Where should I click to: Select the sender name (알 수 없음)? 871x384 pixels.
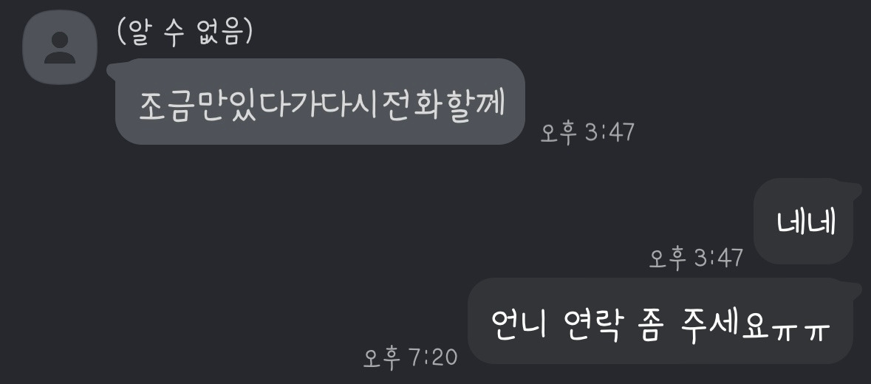click(185, 33)
